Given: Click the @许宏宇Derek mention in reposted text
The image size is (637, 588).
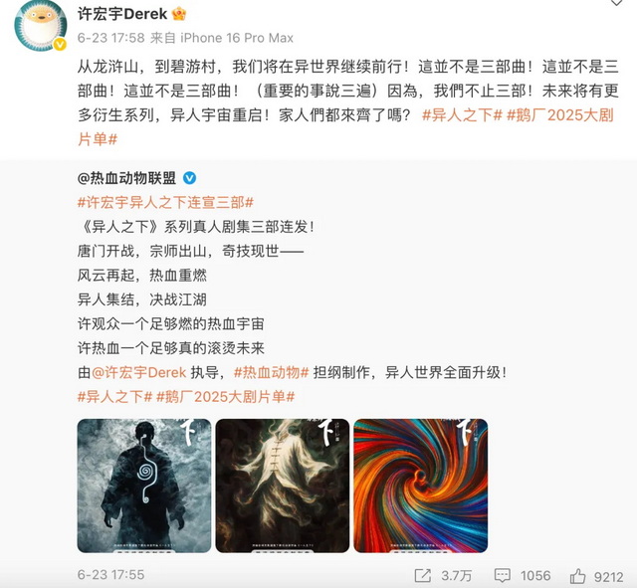Looking at the screenshot, I should pos(139,372).
